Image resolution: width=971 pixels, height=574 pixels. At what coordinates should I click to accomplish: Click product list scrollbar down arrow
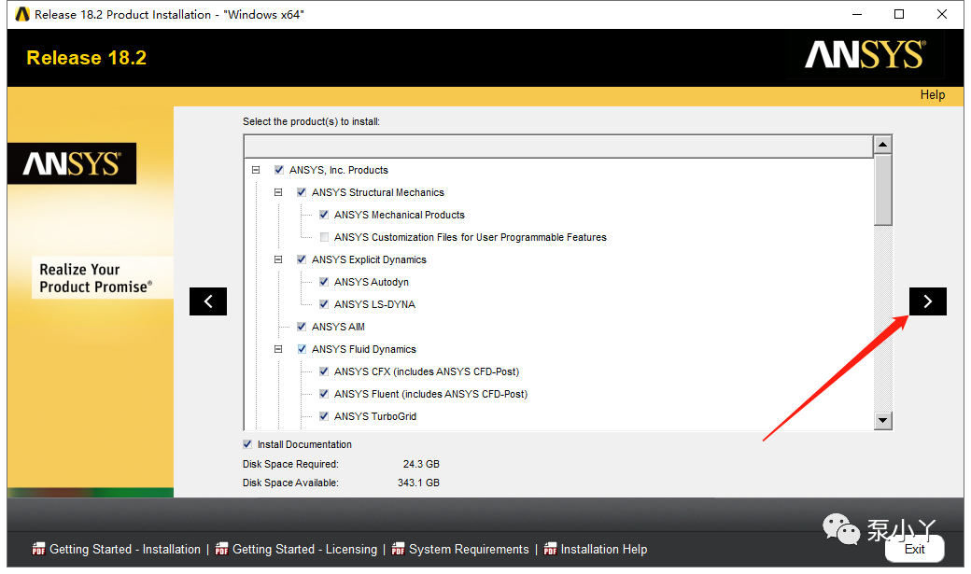[883, 420]
